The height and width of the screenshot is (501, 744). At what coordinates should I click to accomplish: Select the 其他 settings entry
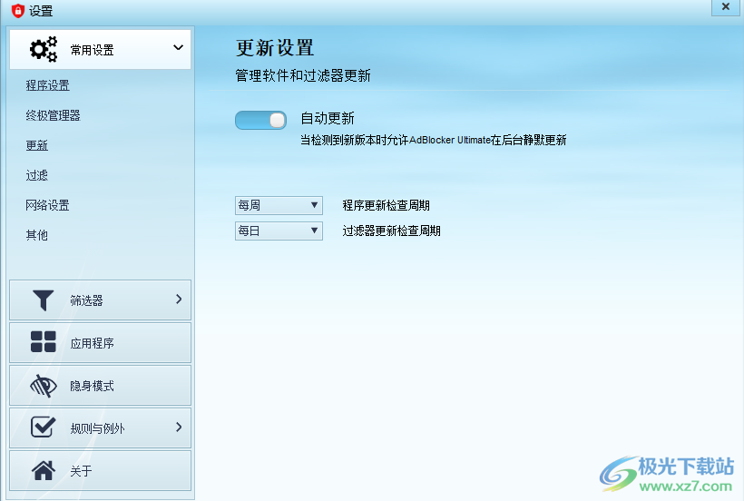click(x=36, y=235)
